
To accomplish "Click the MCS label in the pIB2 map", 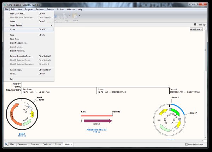I will tap(25, 111).
